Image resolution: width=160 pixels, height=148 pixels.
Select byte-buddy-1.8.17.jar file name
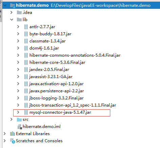click(50, 34)
